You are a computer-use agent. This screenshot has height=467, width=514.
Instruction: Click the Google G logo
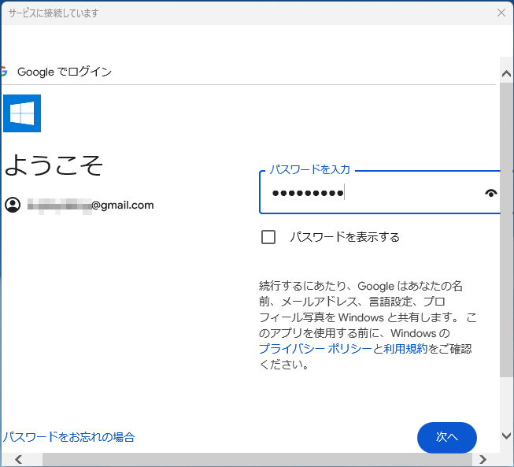point(4,71)
